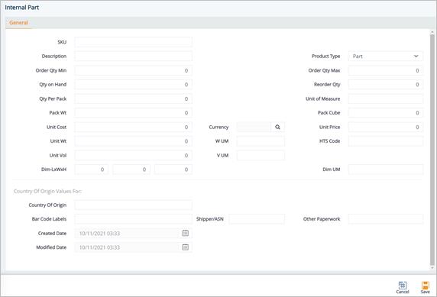437x297 pixels.
Task: Click the Shipper/ASN field
Action: [257, 219]
